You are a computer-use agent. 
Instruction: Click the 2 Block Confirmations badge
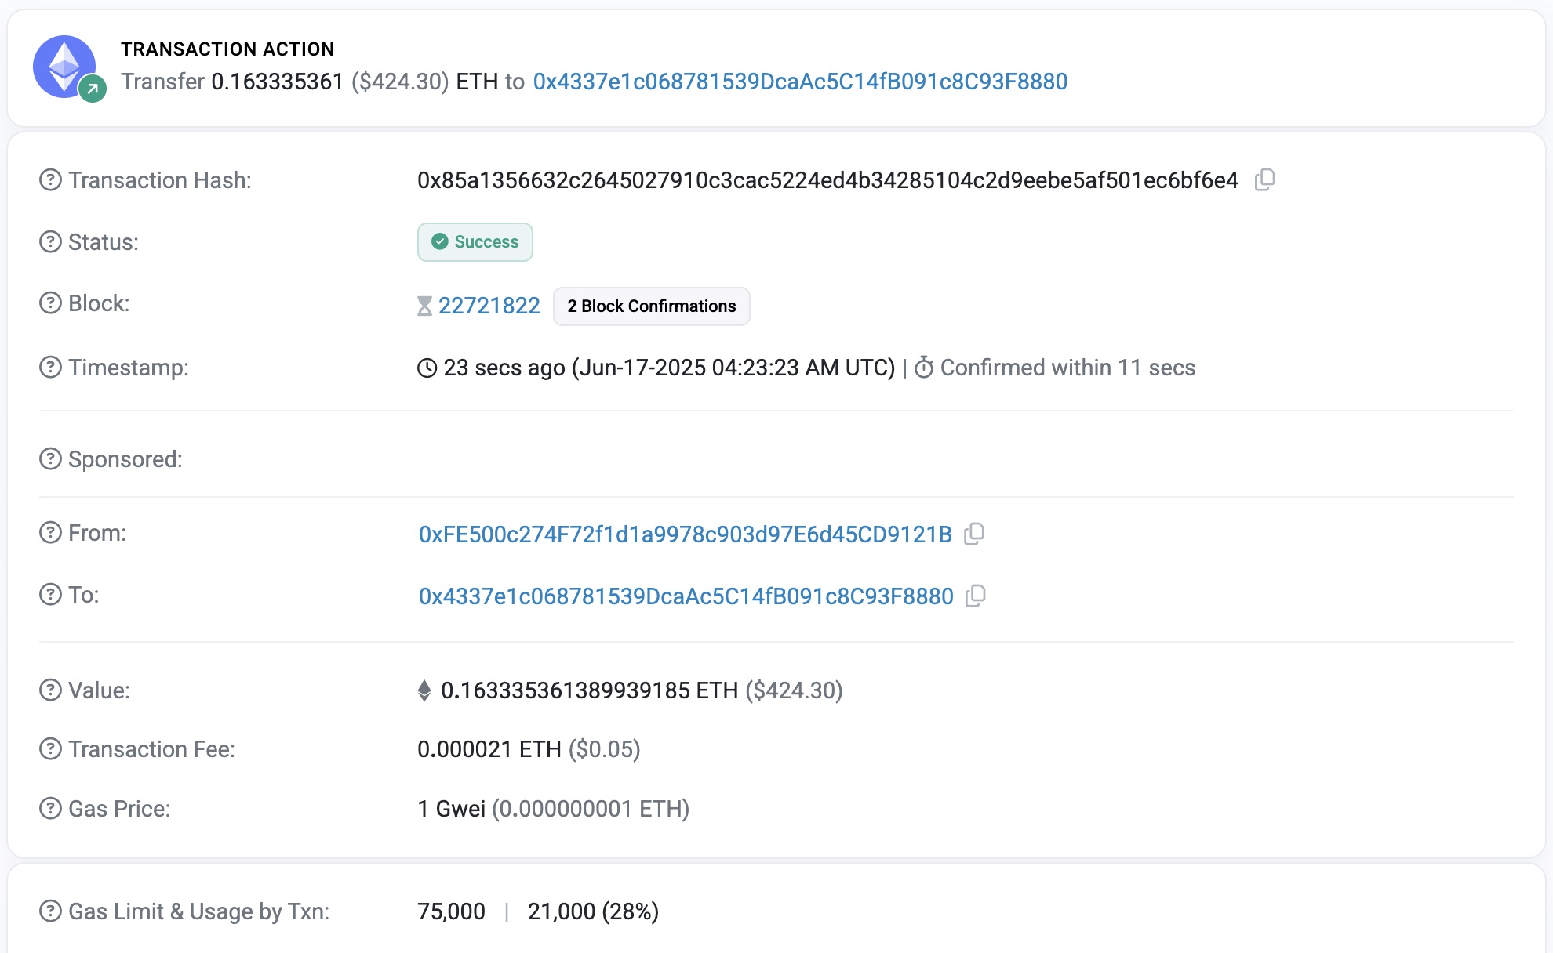pos(651,306)
